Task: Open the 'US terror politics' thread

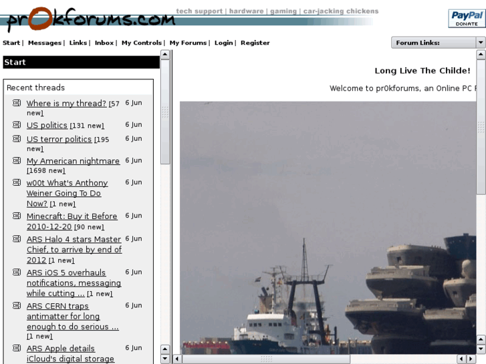Action: tap(59, 139)
